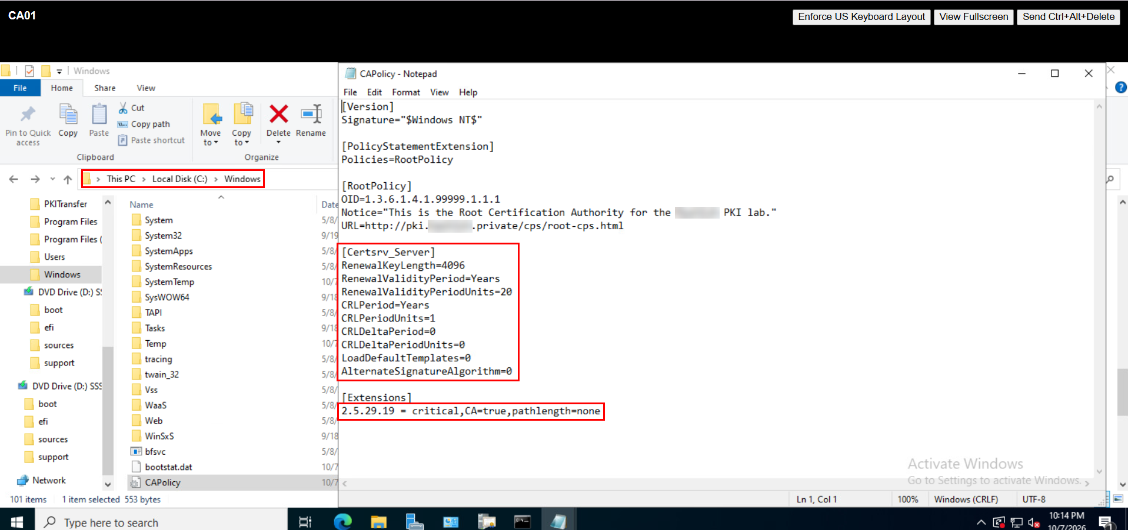Image resolution: width=1128 pixels, height=530 pixels.
Task: Go up one folder level with the up arrow
Action: click(x=68, y=179)
